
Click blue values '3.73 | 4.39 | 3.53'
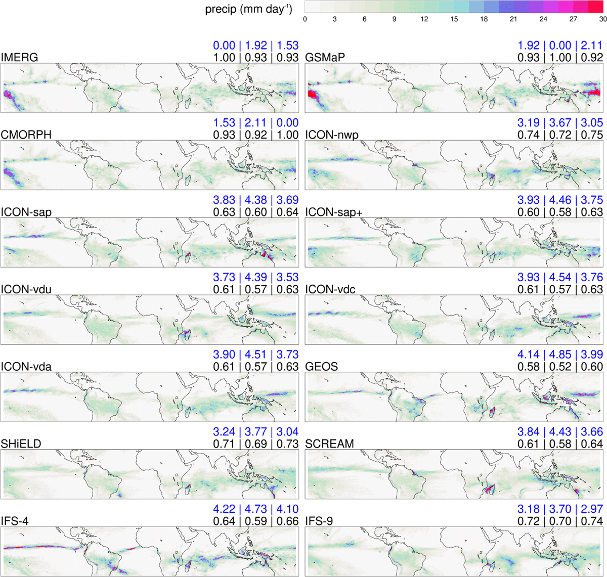[x=256, y=278]
